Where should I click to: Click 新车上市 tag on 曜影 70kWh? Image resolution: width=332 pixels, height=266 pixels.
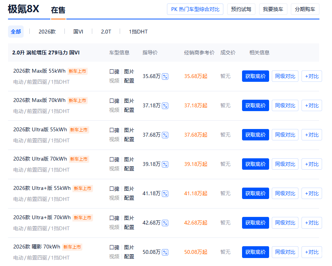[x=72, y=247]
